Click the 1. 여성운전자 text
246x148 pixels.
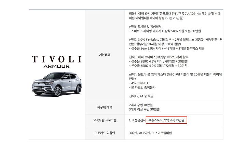click(137, 120)
